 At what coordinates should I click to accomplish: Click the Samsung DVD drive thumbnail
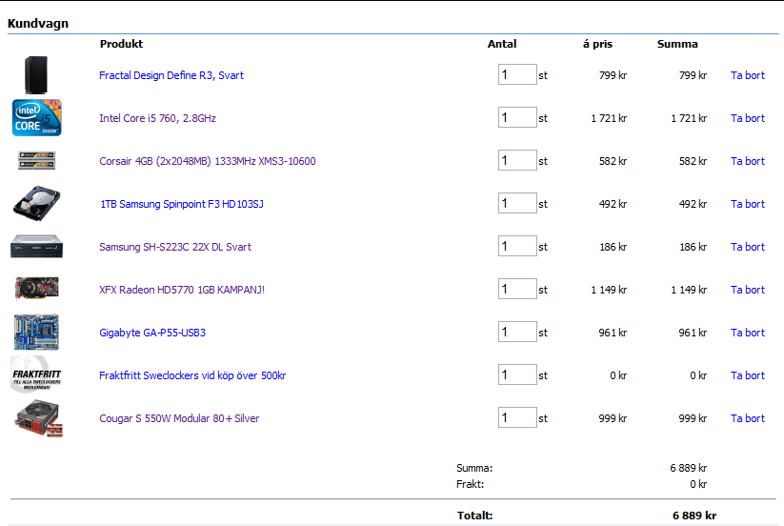[x=37, y=247]
